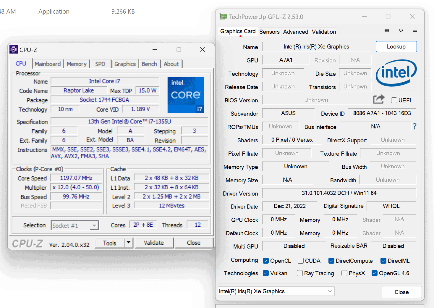Click the Subvendor value ASUS
The image size is (434, 308).
[288, 113]
